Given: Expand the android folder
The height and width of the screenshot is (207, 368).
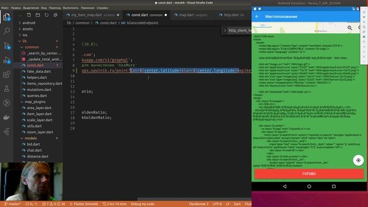Looking at the screenshot, I should (29, 23).
